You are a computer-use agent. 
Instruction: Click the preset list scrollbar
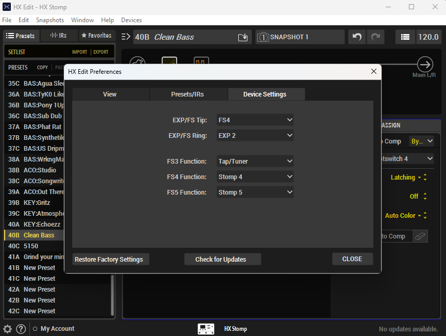click(112, 295)
